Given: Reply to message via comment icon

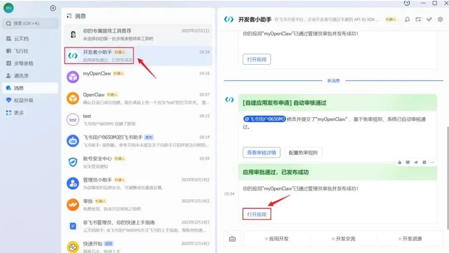Looking at the screenshot, I should coord(408,162).
